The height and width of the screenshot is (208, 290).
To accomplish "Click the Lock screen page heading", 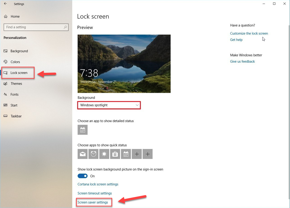I will tap(93, 16).
